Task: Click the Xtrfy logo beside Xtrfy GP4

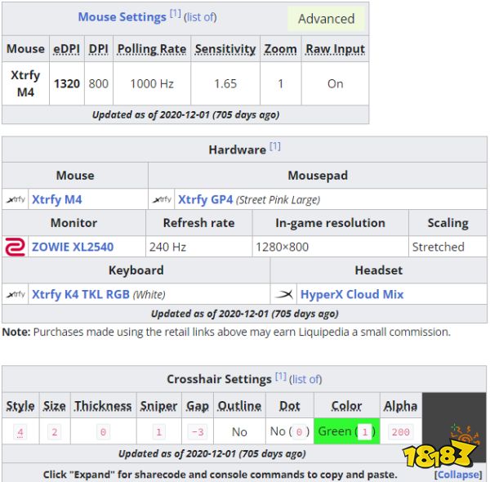Action: pyautogui.click(x=162, y=199)
